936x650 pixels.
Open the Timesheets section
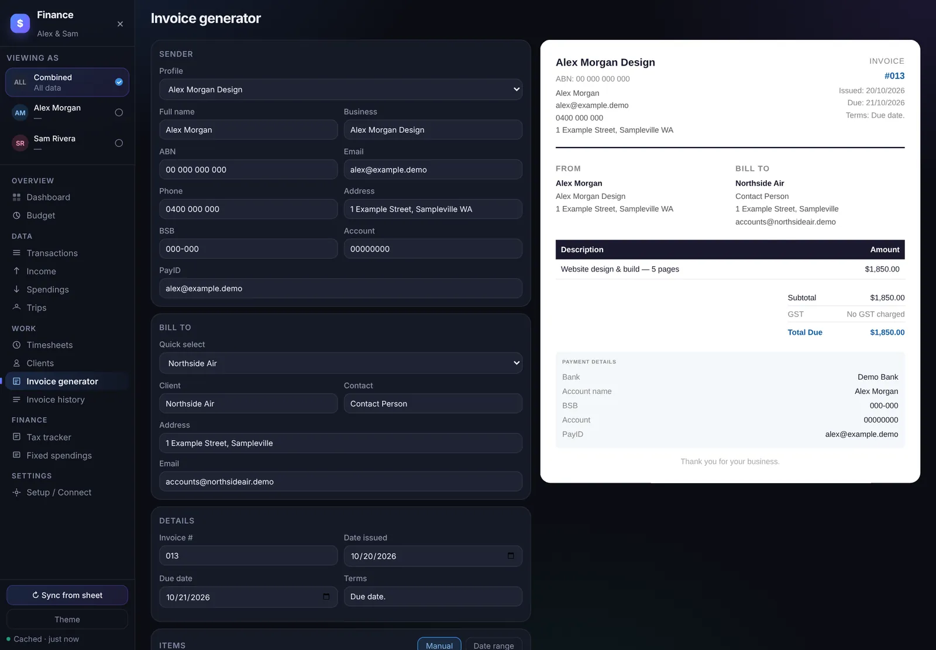[67, 345]
